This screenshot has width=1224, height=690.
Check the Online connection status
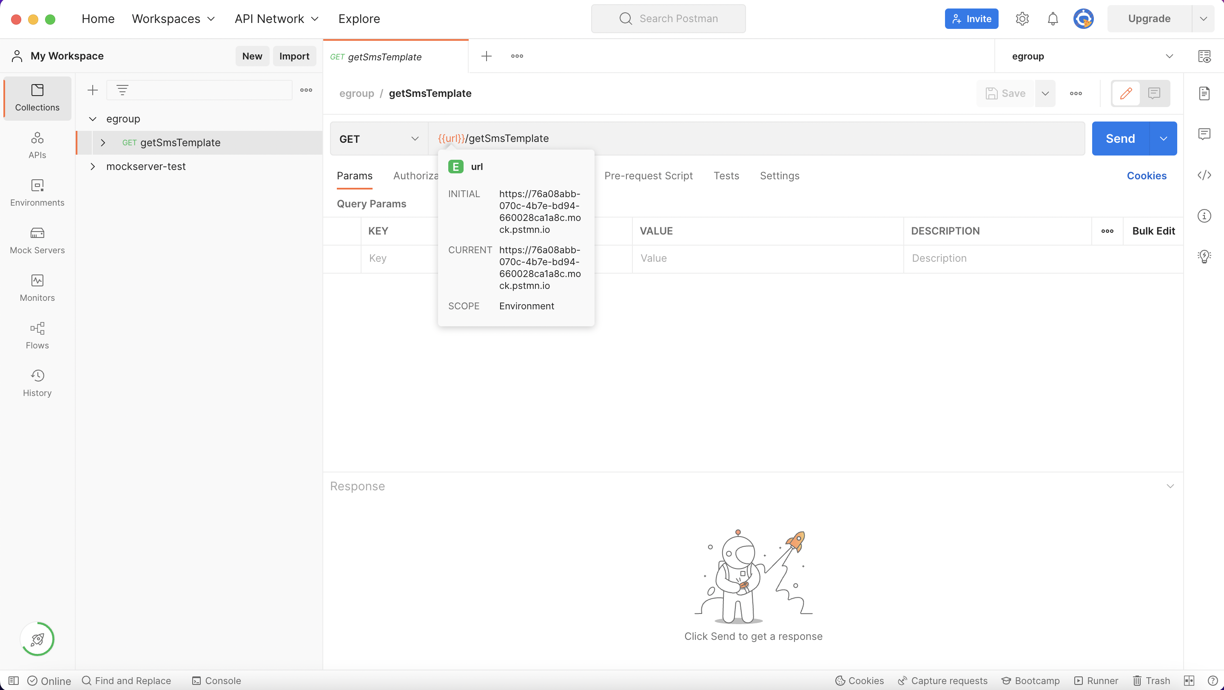click(x=49, y=680)
